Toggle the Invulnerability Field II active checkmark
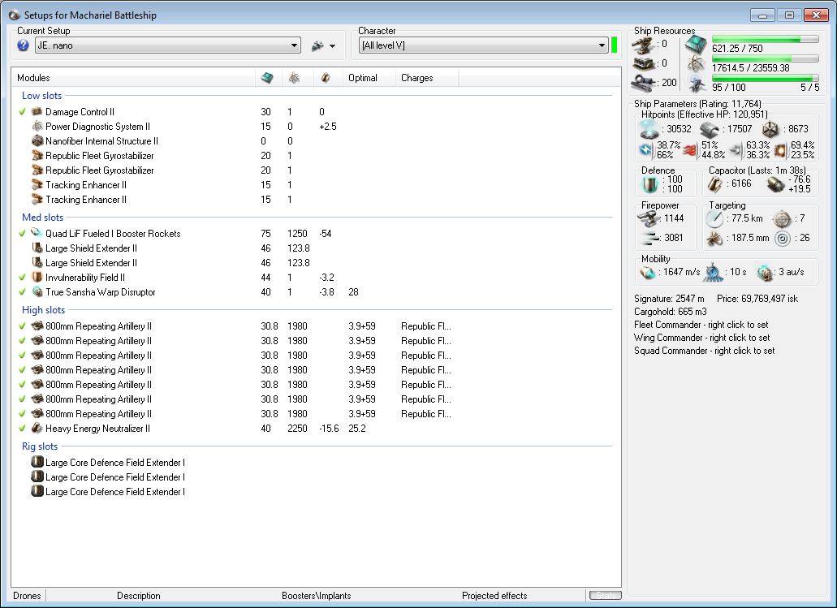The height and width of the screenshot is (608, 837). pyautogui.click(x=23, y=278)
